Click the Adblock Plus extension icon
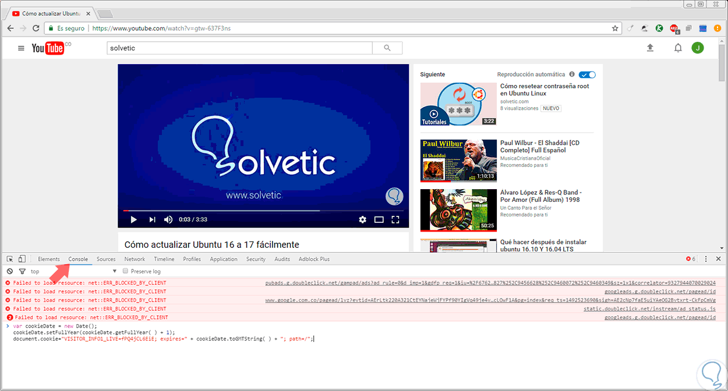Viewport: 728px width, 391px height. pyautogui.click(x=674, y=28)
